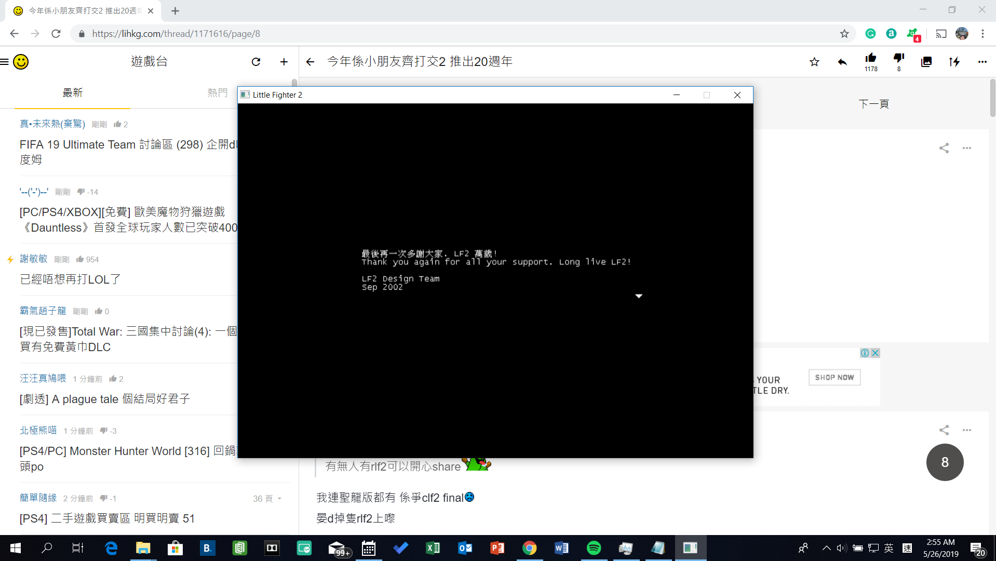Open the FIFA 19 Ultimate Team thread
996x561 pixels.
(x=128, y=152)
